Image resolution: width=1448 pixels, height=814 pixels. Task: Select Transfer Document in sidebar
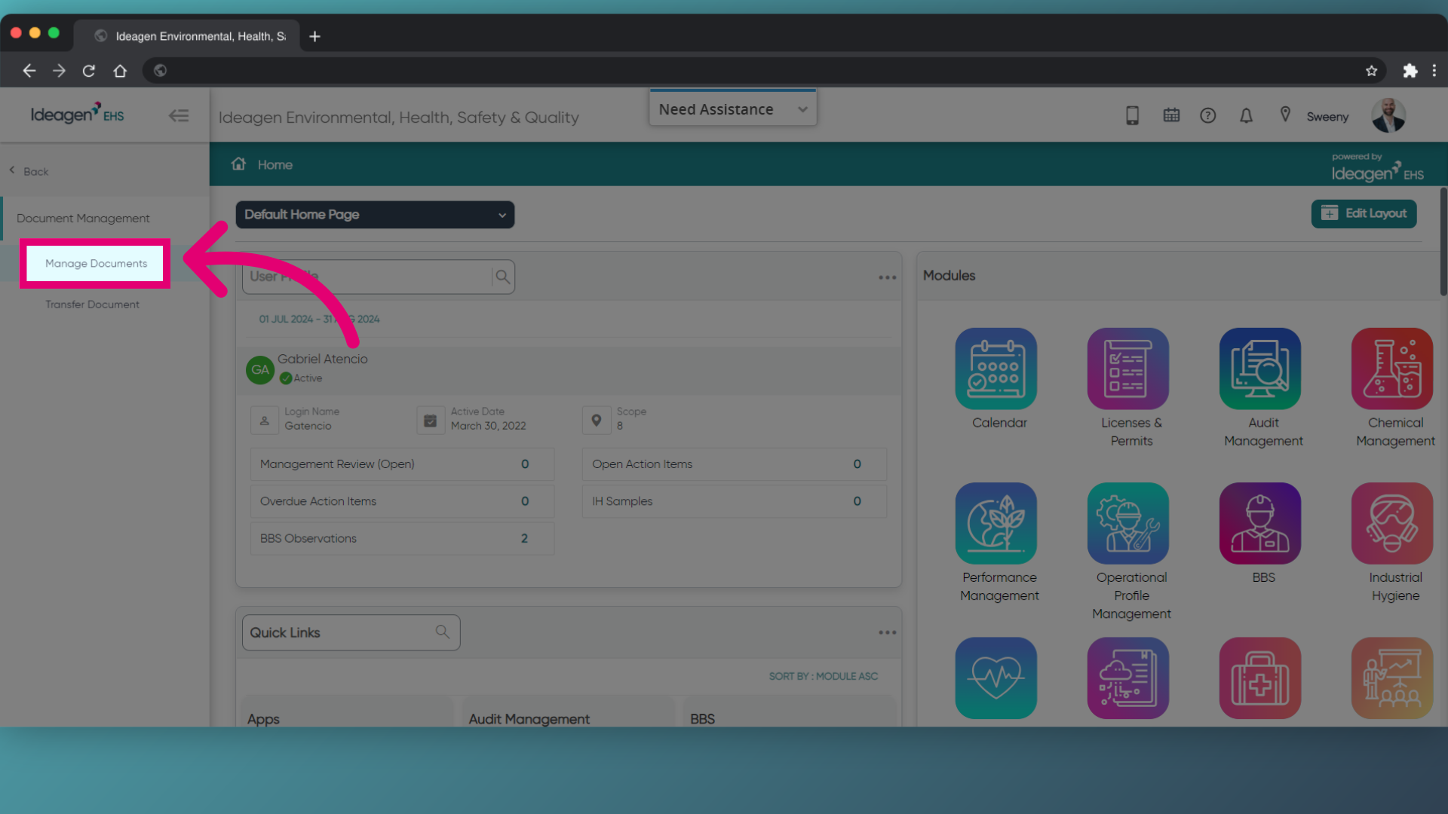(x=92, y=304)
